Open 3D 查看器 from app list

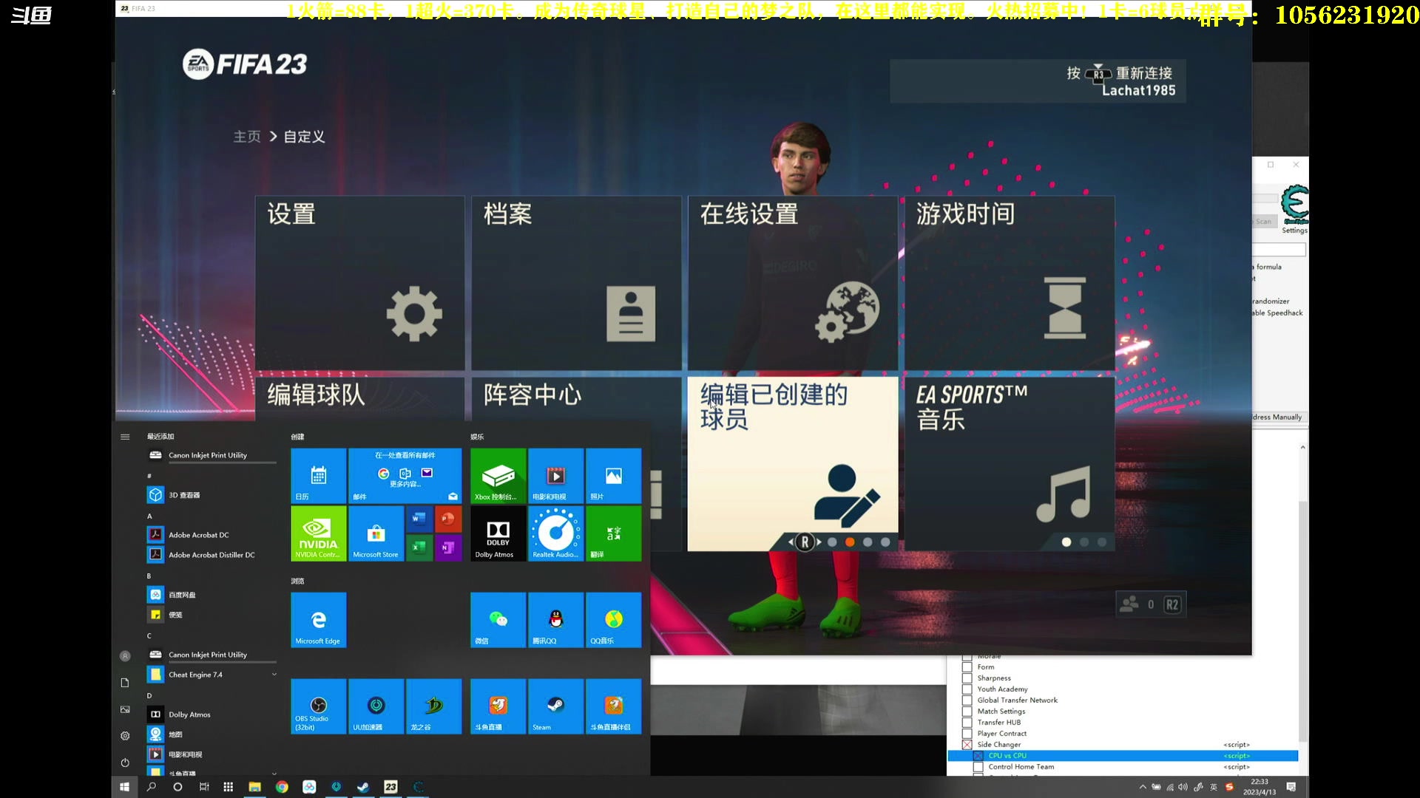(x=212, y=494)
